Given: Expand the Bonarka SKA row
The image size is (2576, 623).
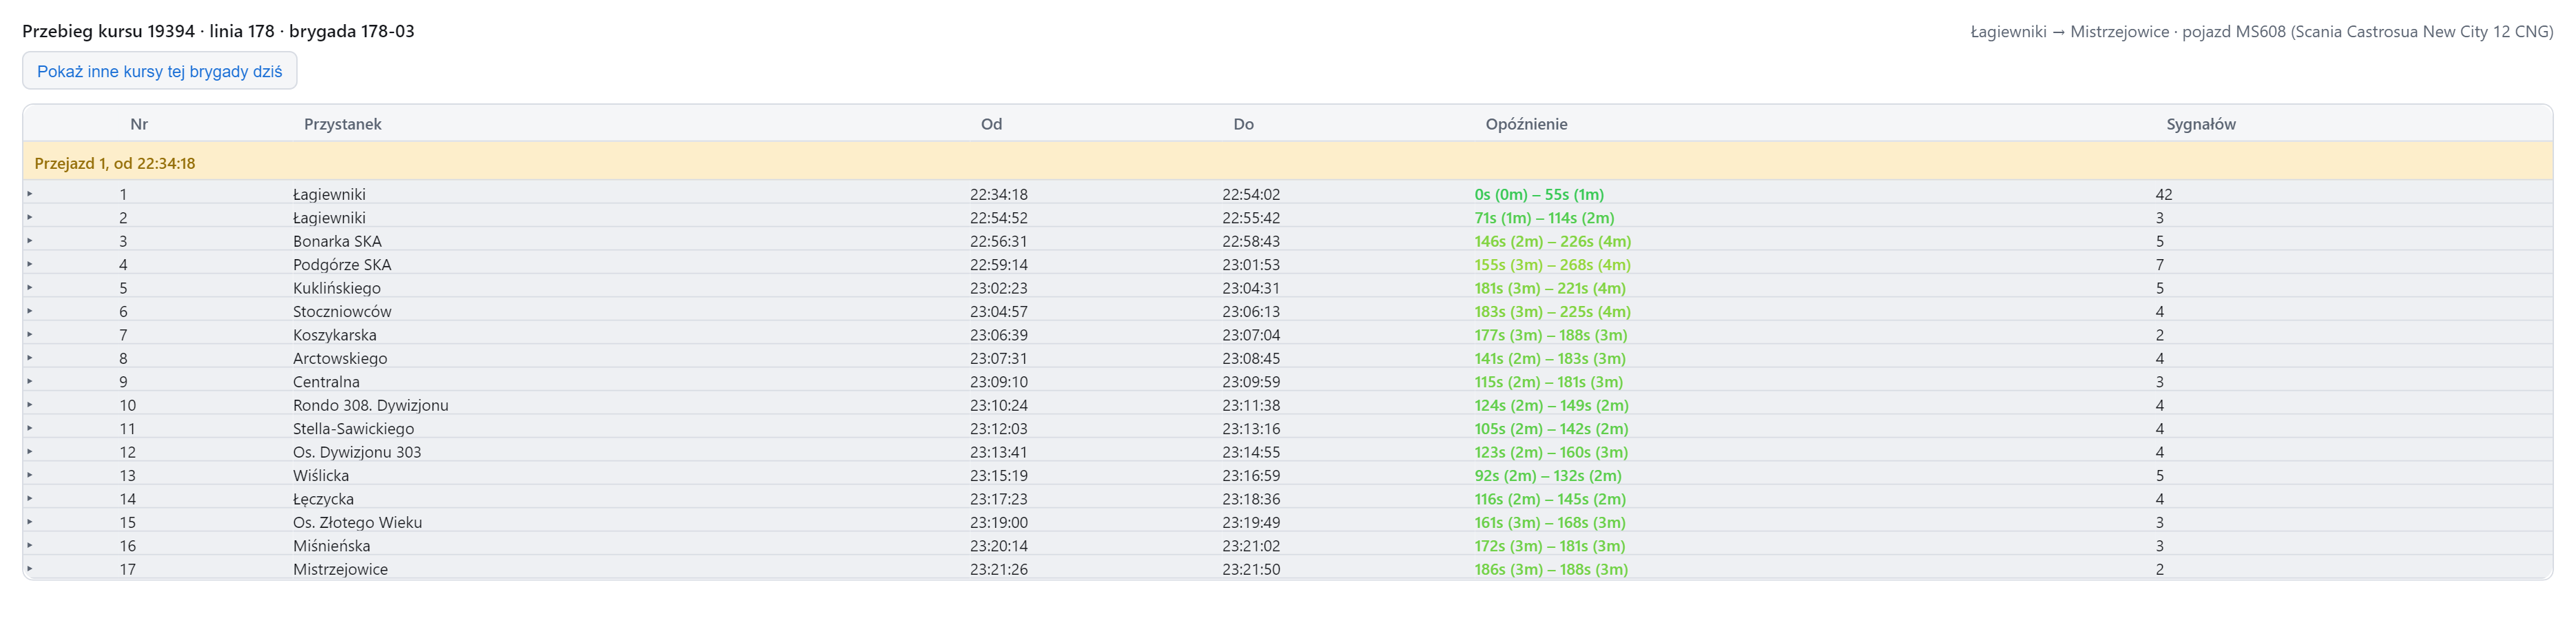Looking at the screenshot, I should (x=30, y=241).
